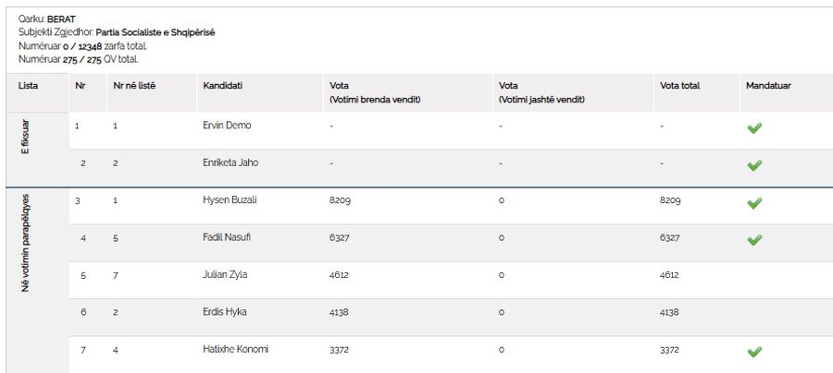
Task: Click the green checkmark beside Hysen Buzali
Action: 754,203
